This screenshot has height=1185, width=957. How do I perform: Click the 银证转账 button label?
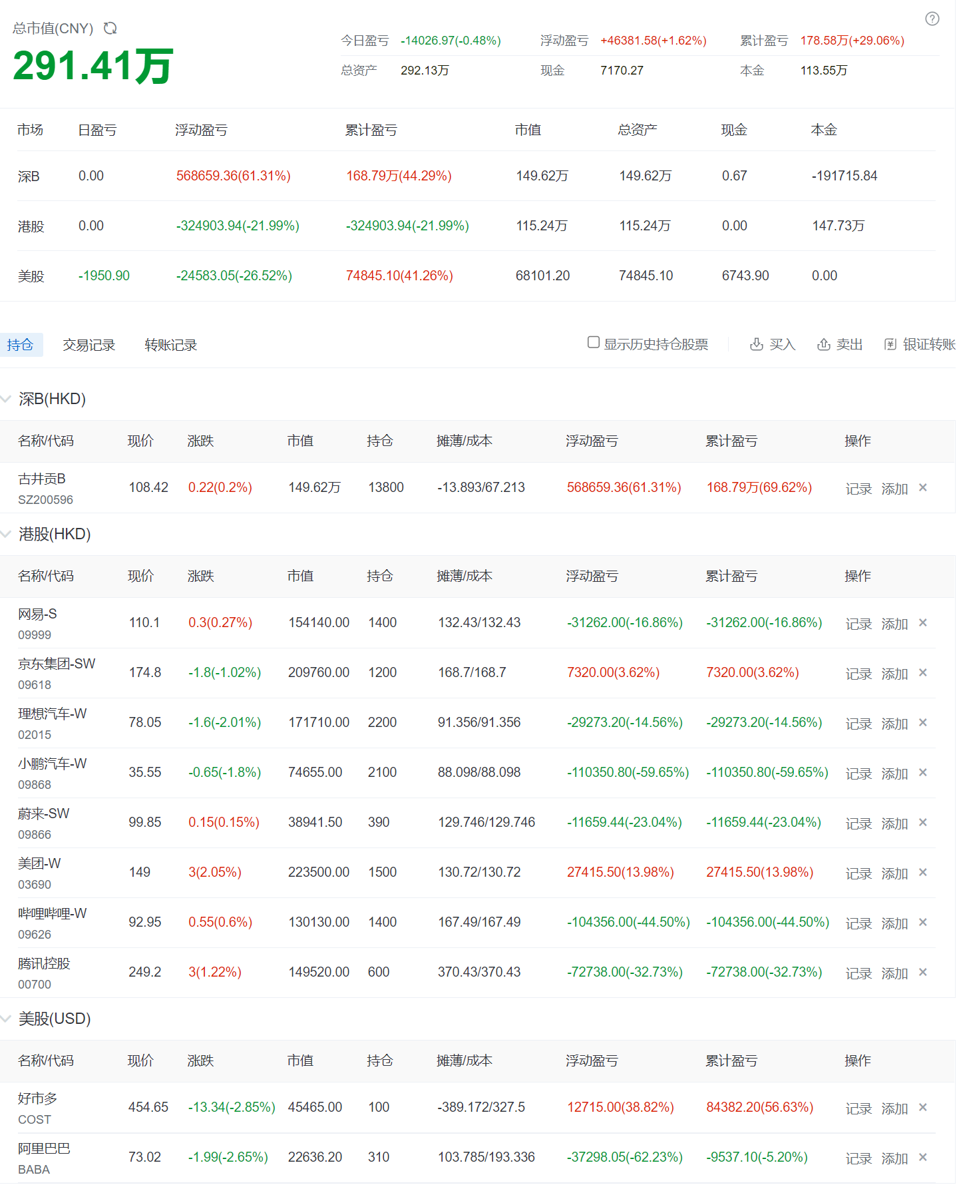coord(929,344)
